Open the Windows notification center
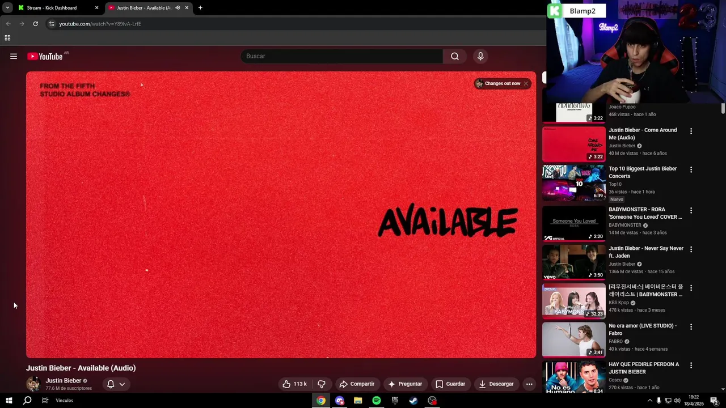Image resolution: width=726 pixels, height=408 pixels. point(714,401)
